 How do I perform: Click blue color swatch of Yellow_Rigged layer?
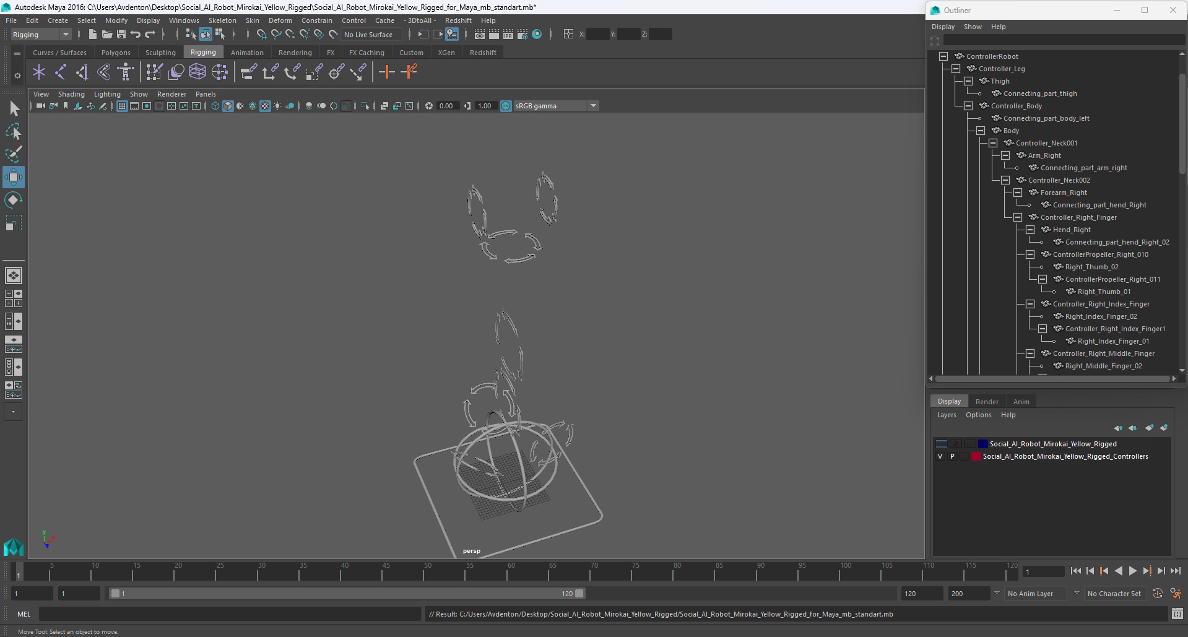tap(982, 444)
